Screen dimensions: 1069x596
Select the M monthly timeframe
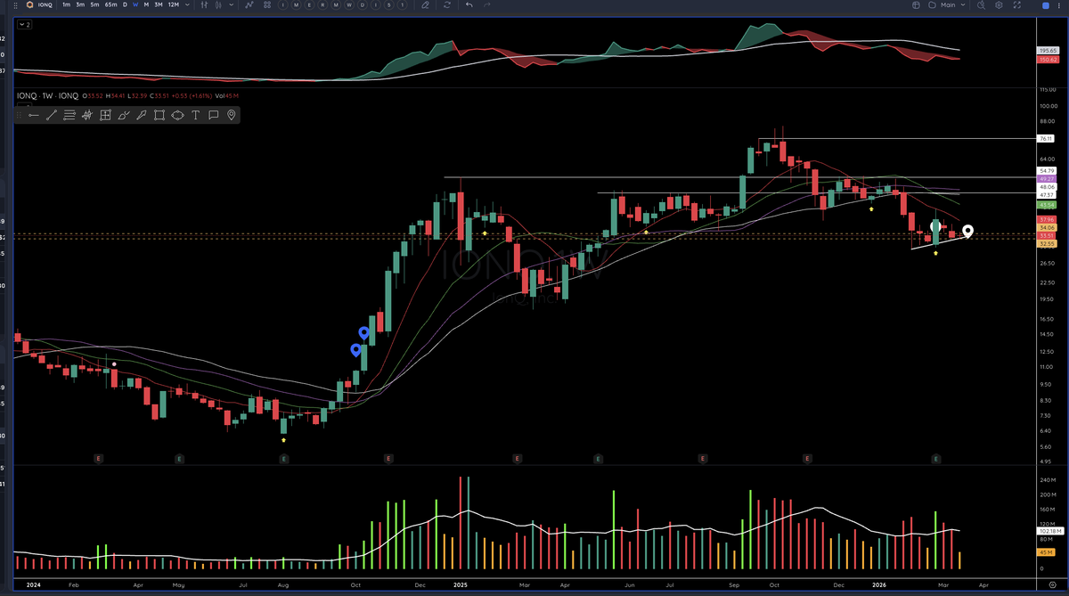[147, 5]
